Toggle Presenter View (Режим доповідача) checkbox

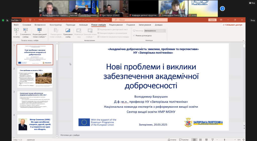point(134,36)
